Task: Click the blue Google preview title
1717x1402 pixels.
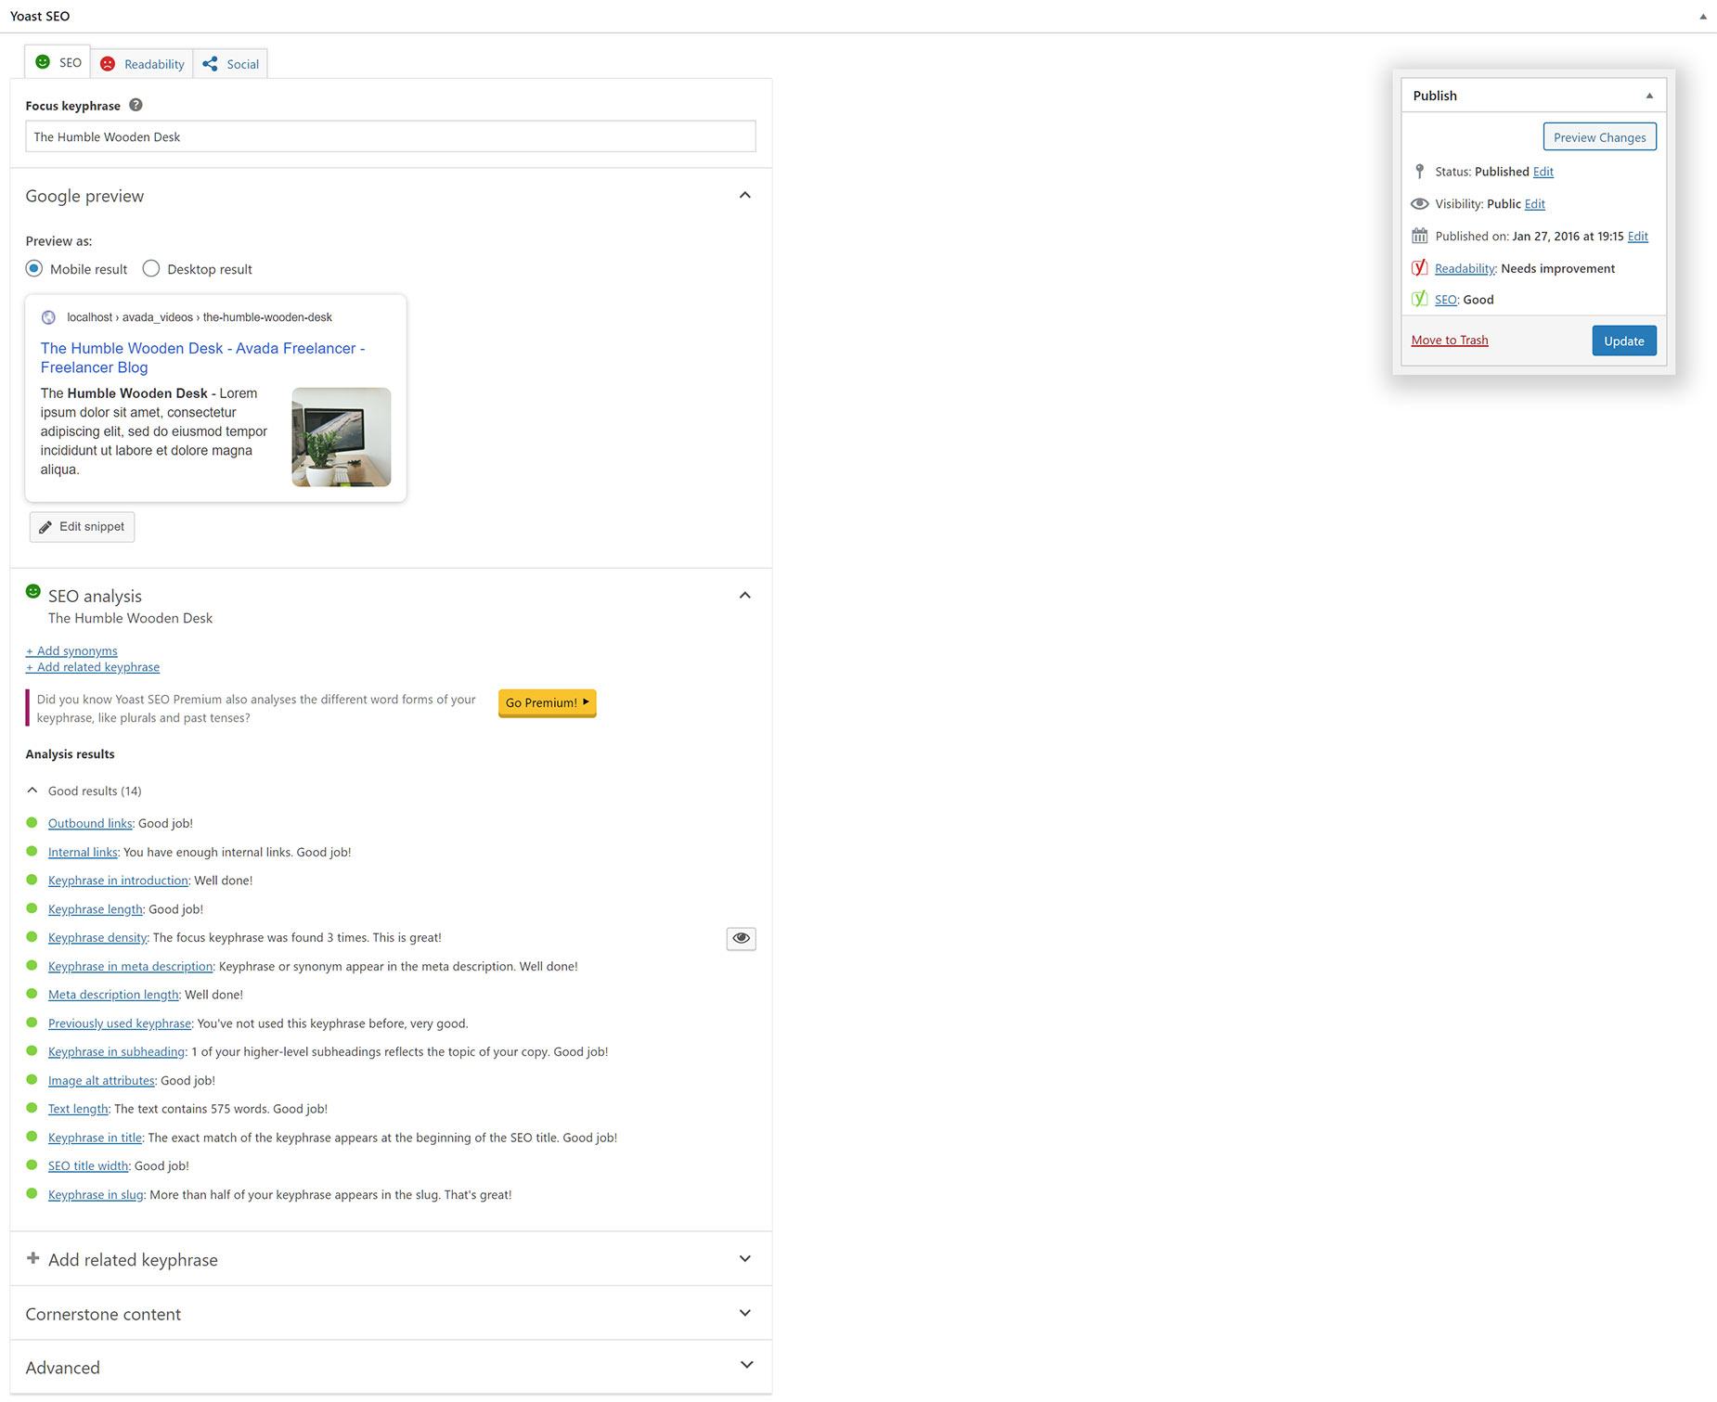Action: (x=203, y=358)
